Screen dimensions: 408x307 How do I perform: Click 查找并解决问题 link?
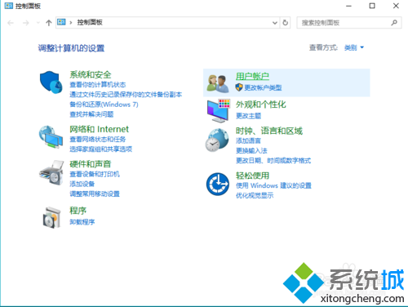click(x=91, y=114)
